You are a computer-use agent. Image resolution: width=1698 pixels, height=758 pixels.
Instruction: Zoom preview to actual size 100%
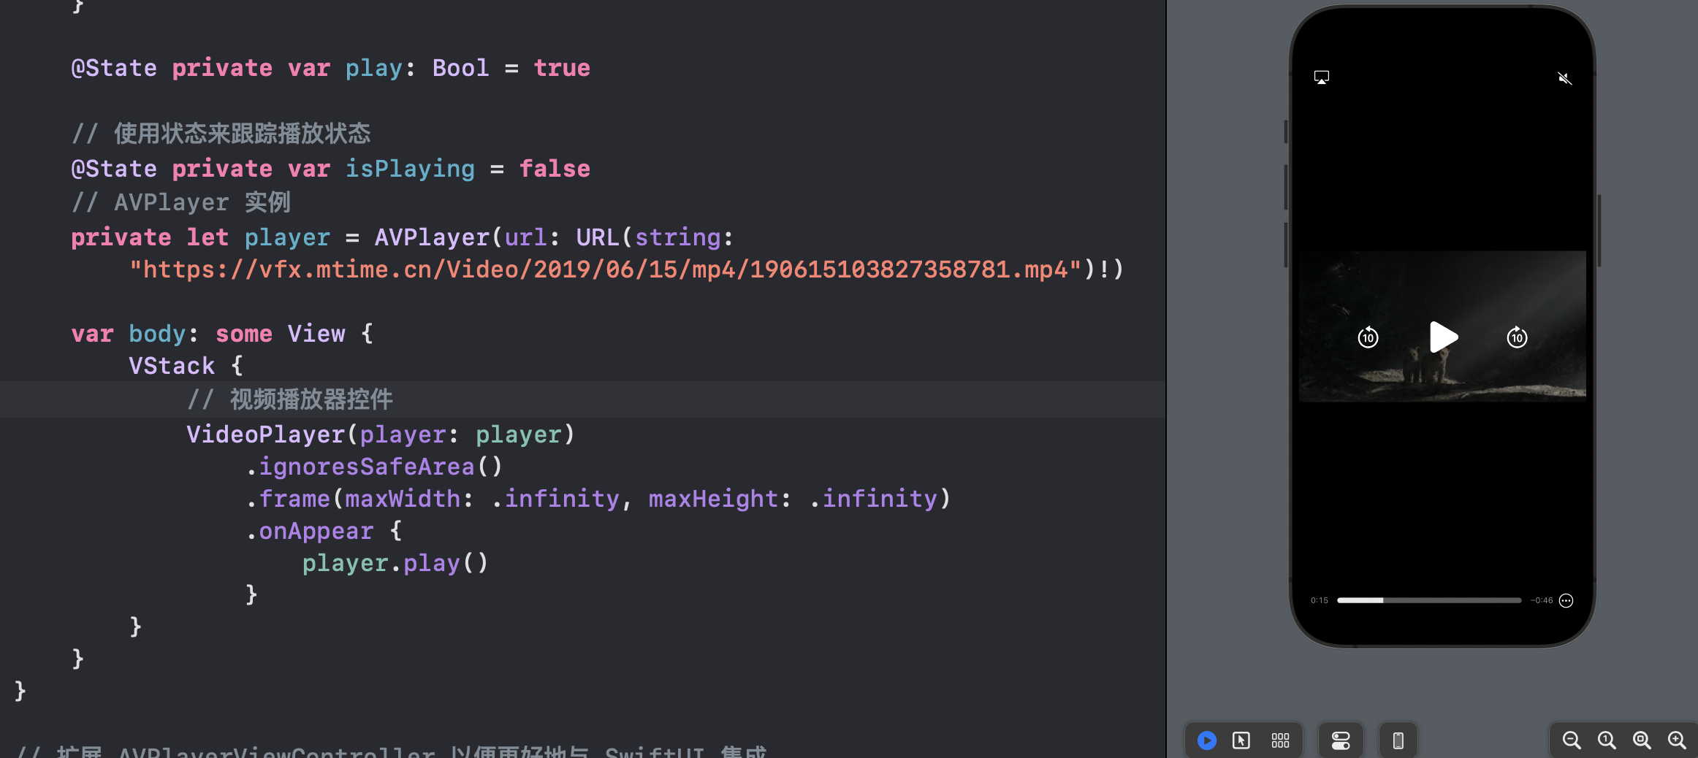point(1607,740)
